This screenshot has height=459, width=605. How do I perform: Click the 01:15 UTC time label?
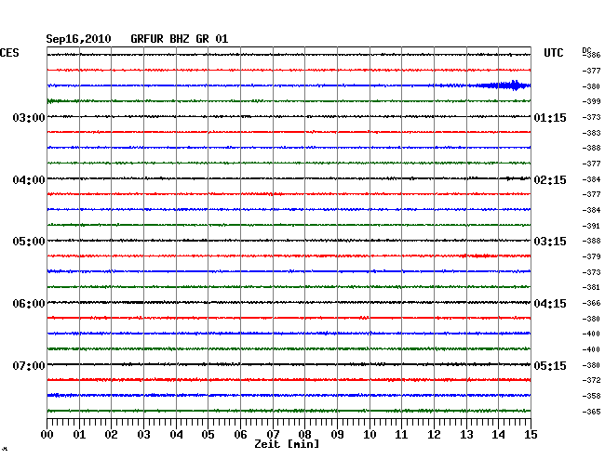coord(550,118)
